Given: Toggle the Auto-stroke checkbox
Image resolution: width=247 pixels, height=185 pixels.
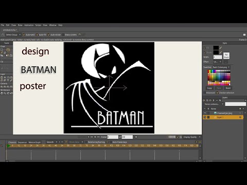Looking at the screenshot, I should (x=49, y=35).
